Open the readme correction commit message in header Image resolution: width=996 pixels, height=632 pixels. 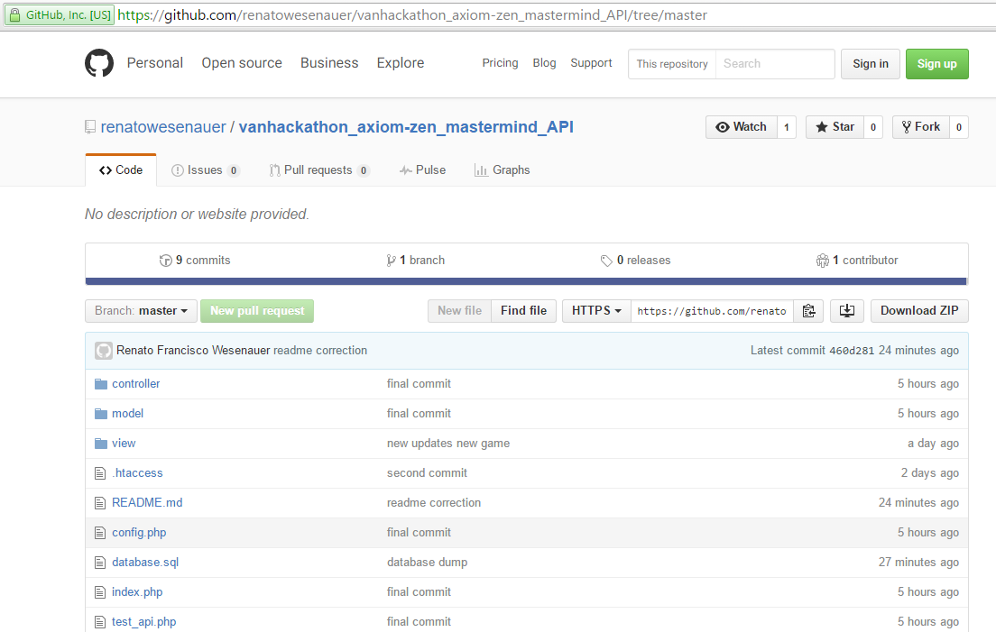(x=320, y=351)
